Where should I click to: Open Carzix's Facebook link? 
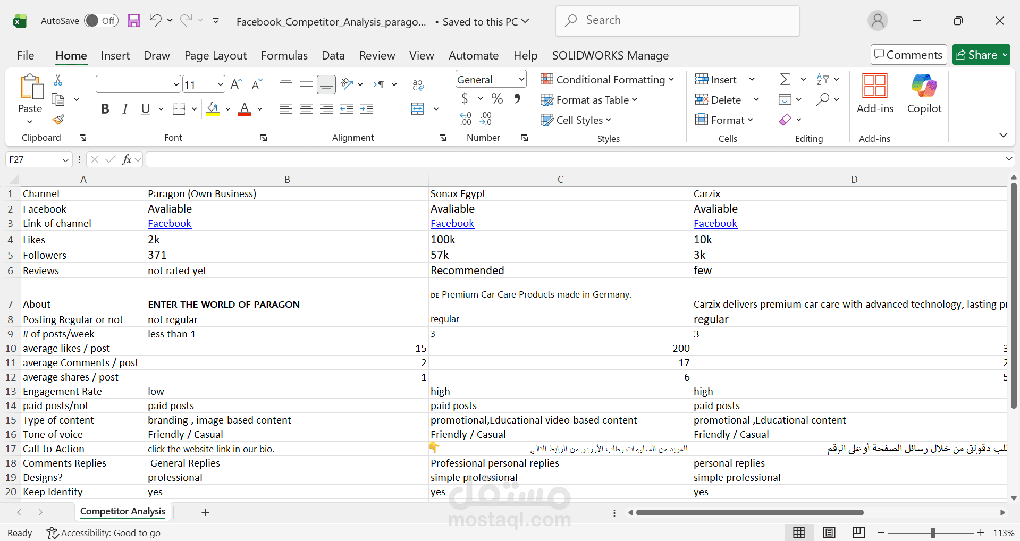(x=715, y=224)
